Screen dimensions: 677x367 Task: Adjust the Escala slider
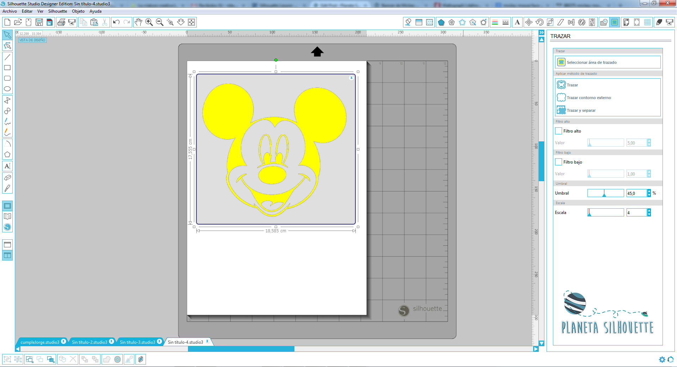[x=605, y=212]
